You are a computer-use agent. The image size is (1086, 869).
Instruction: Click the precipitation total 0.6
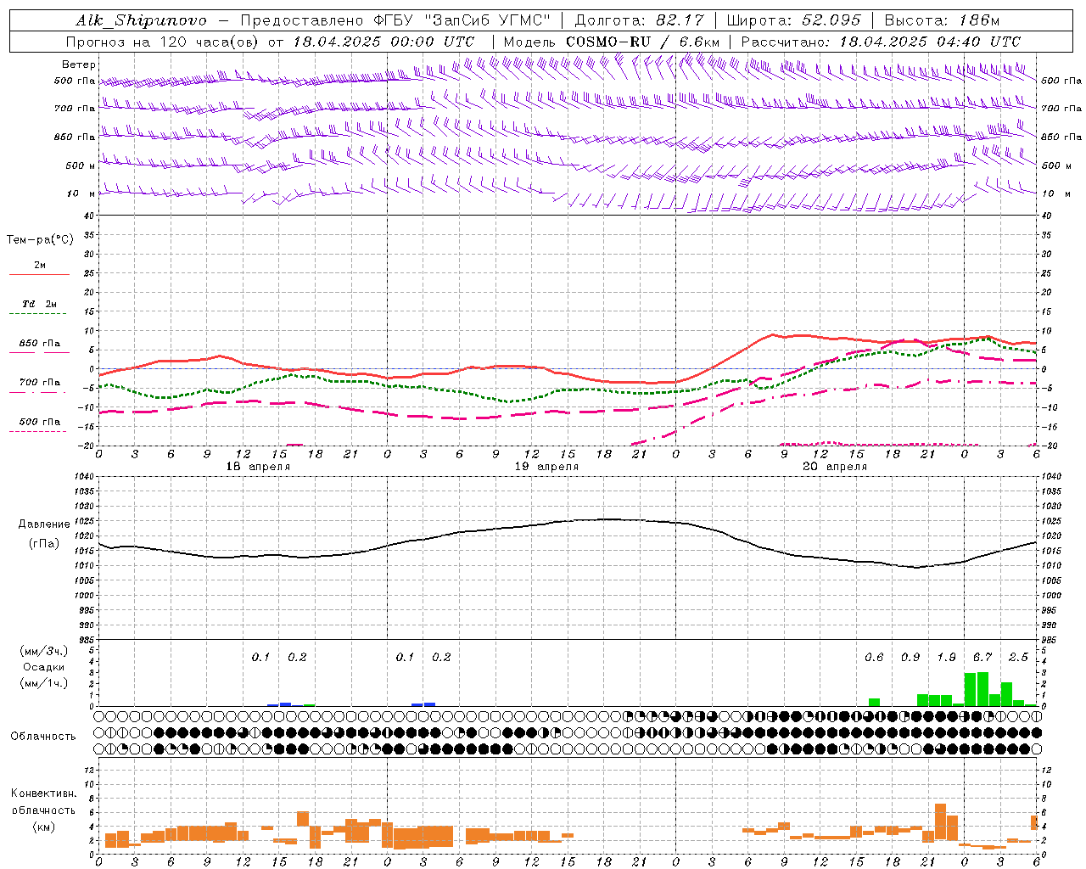tap(874, 658)
